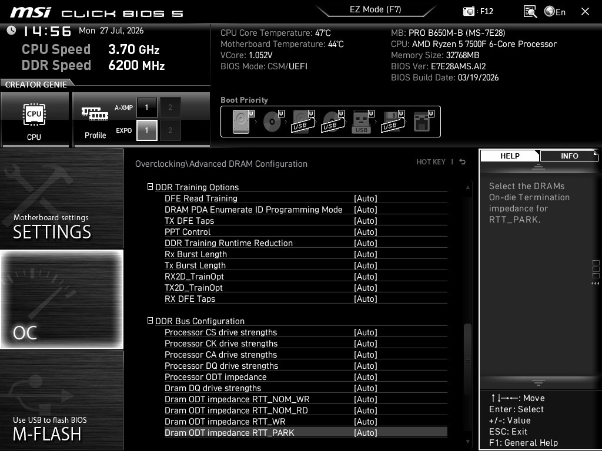
Task: Select the TX2D_TrainOpt row
Action: (x=306, y=287)
